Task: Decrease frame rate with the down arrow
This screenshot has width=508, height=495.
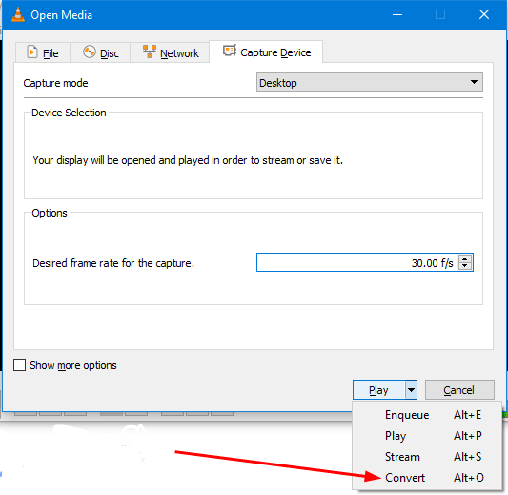Action: point(465,266)
